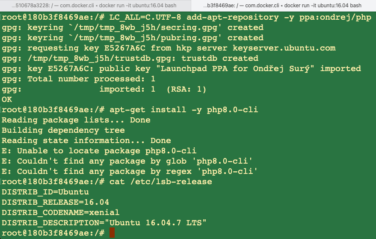Click the secring.gpg keyring created line

point(133,27)
